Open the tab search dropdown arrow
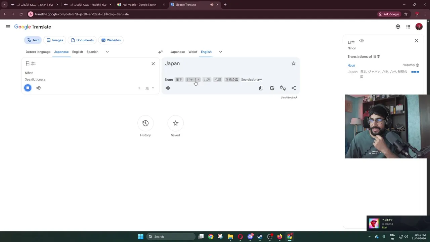430x242 pixels. pos(4,5)
